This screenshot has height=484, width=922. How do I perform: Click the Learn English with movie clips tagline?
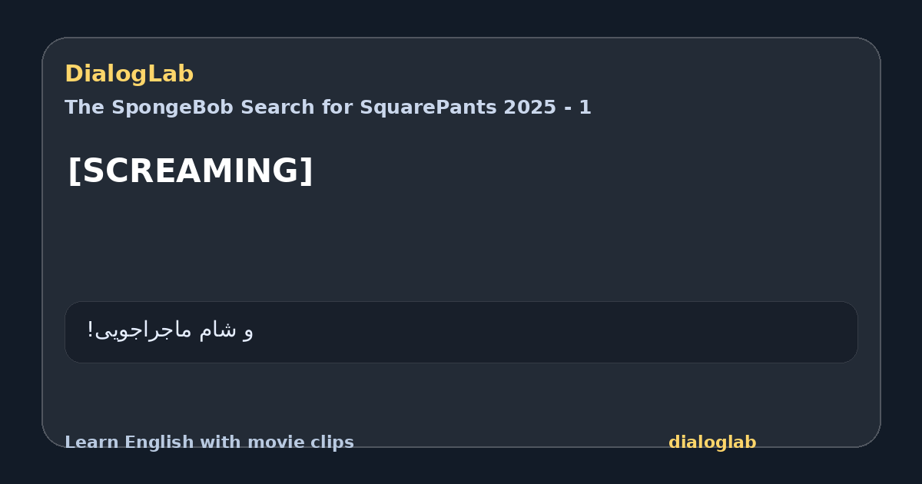point(209,443)
